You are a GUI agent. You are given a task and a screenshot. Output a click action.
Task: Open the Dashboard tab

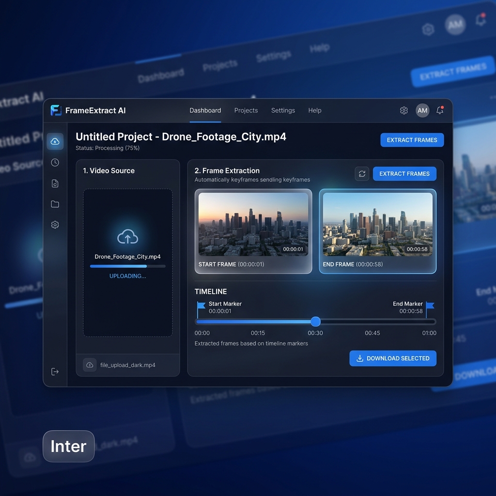(205, 110)
